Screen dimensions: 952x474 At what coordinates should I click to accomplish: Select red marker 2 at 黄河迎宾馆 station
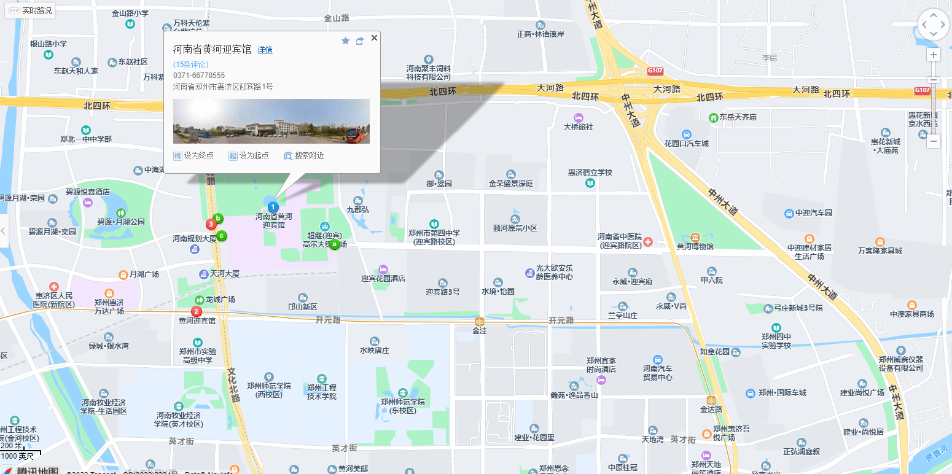[197, 311]
